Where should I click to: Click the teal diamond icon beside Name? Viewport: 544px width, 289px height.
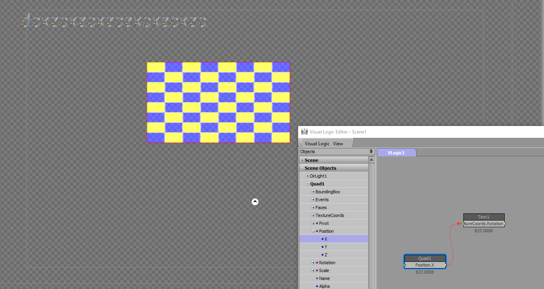pos(317,278)
